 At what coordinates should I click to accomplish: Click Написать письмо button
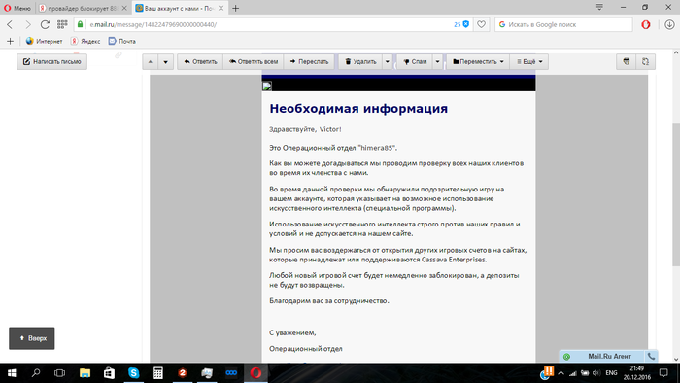(x=52, y=61)
